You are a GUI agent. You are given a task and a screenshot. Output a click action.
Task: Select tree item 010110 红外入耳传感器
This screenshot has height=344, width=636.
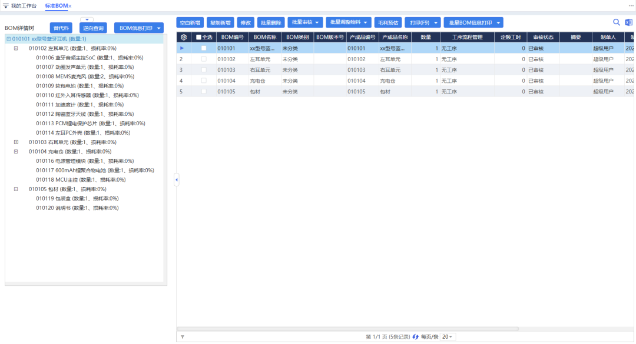click(87, 95)
